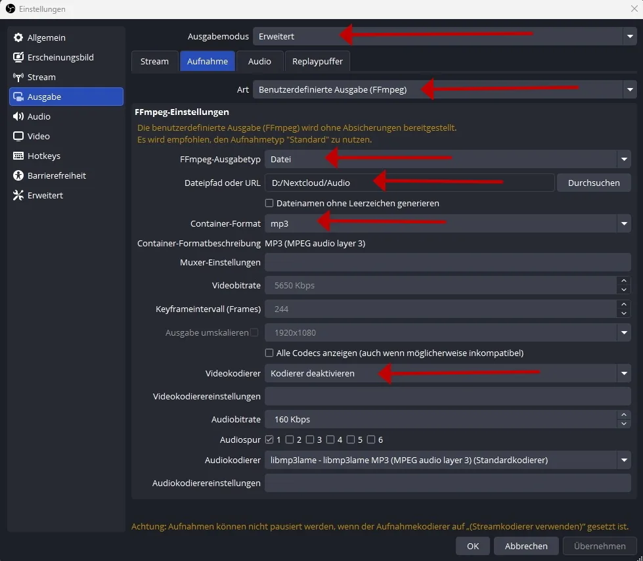This screenshot has height=561, width=643.
Task: Open Barrierefreiheit settings category
Action: (66, 175)
